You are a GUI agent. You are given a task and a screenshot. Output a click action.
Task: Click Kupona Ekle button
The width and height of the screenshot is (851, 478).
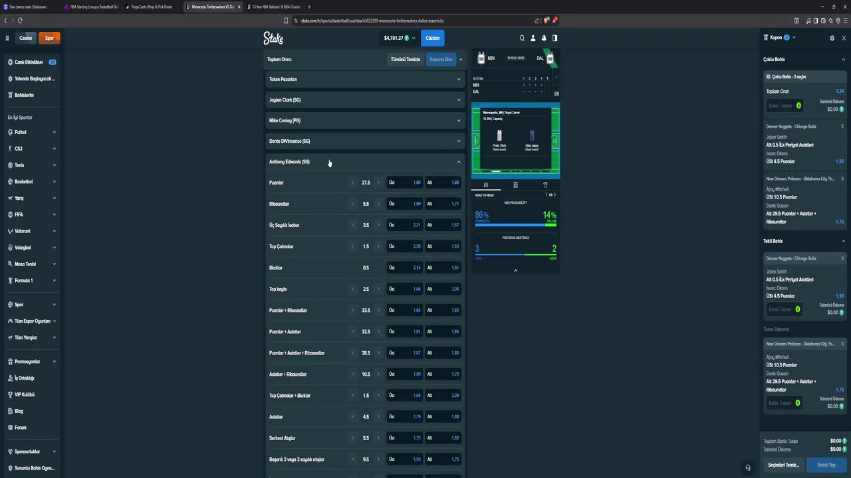441,59
